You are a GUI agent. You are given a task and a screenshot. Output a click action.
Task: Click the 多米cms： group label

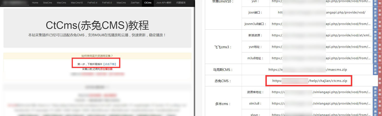coord(223,104)
